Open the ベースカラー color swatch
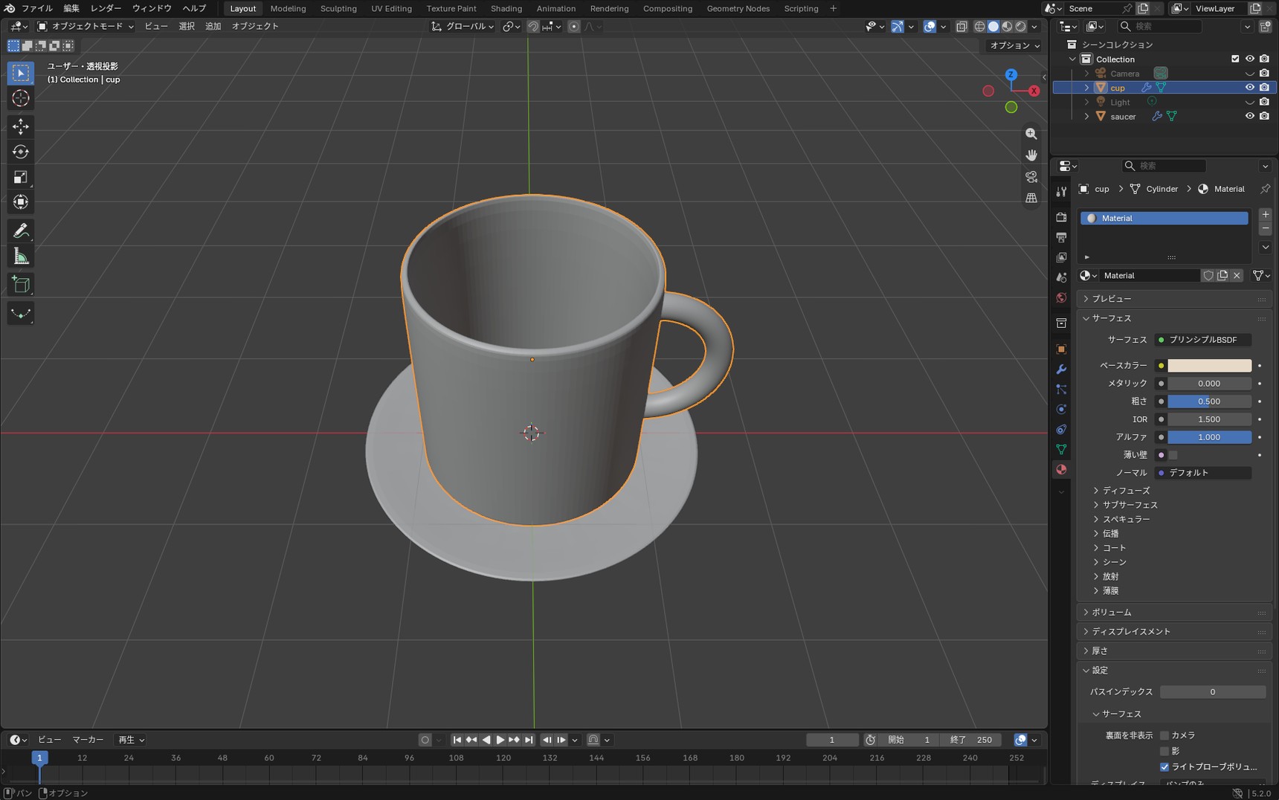Viewport: 1279px width, 800px height. pos(1209,366)
